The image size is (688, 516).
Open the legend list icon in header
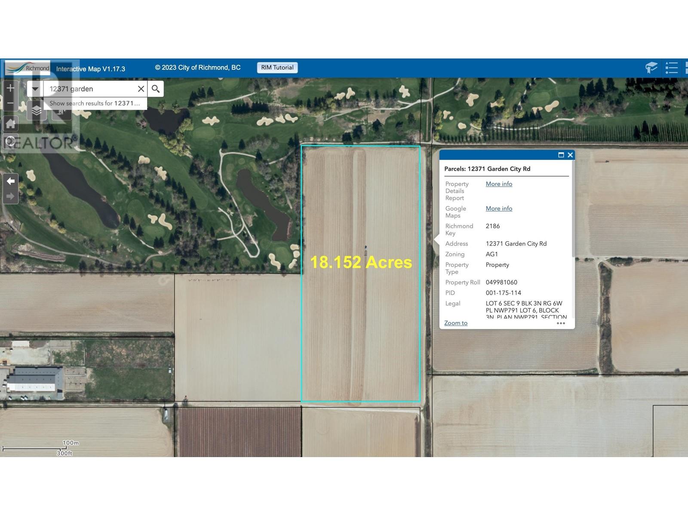point(671,68)
